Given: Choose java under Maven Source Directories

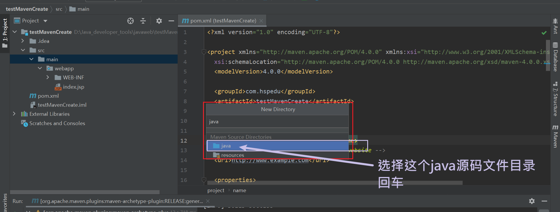Looking at the screenshot, I should point(277,146).
